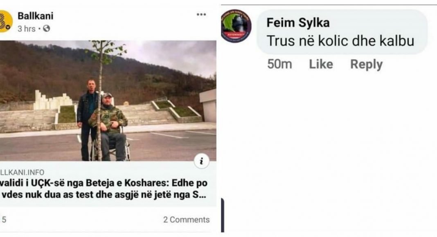Screen dimensions: 437x237
Task: Click the "3 hrs" post timestamp
Action: click(x=26, y=29)
